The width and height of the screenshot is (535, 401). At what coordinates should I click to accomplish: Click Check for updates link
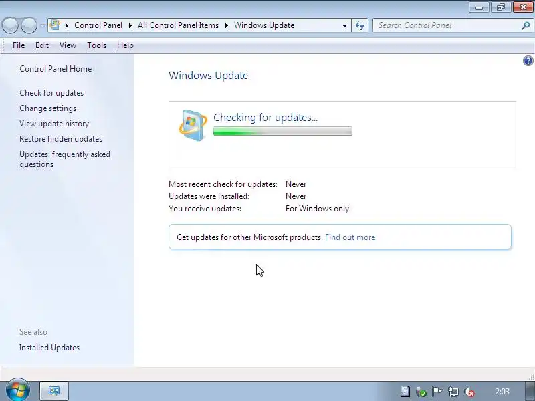pyautogui.click(x=51, y=93)
